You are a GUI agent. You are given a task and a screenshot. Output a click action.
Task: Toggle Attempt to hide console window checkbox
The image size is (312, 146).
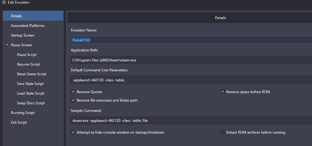click(x=73, y=132)
